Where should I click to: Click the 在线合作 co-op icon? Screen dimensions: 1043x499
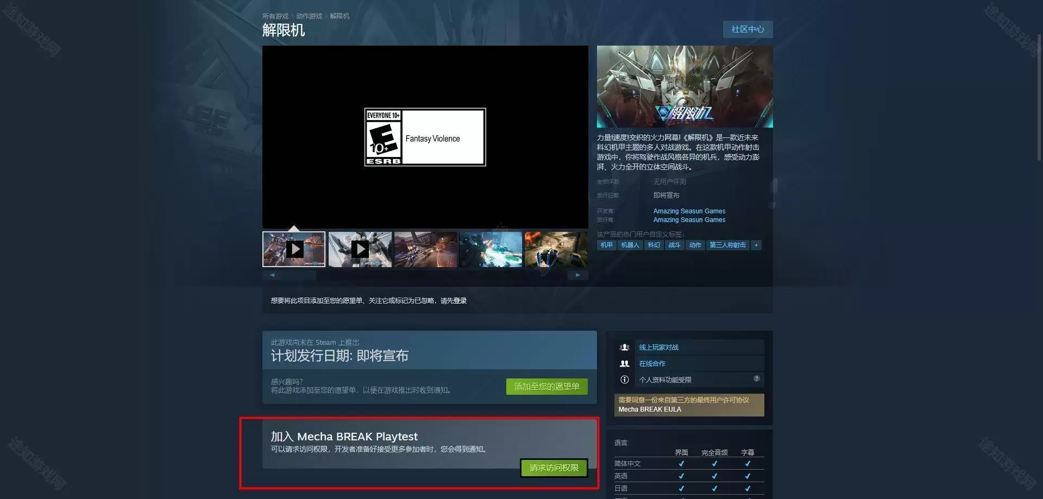tap(625, 363)
